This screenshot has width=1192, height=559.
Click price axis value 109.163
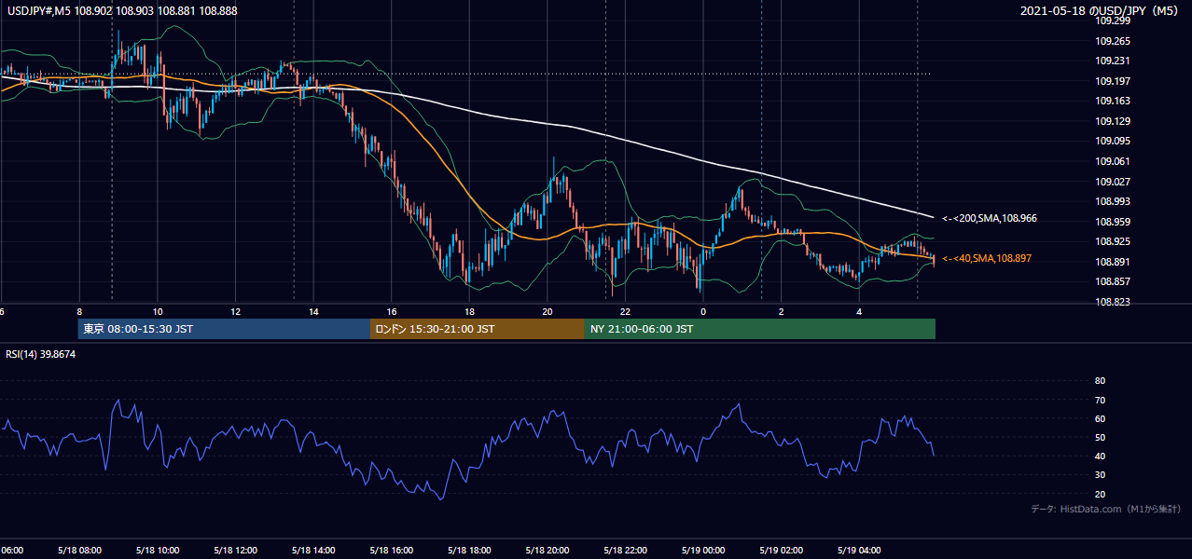click(x=1112, y=101)
